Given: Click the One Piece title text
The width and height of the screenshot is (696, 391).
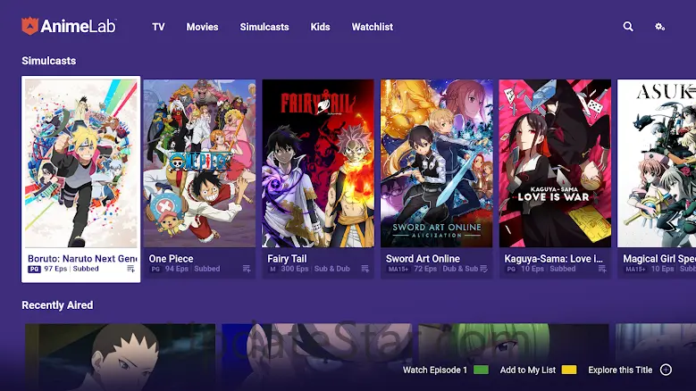Looking at the screenshot, I should (171, 259).
